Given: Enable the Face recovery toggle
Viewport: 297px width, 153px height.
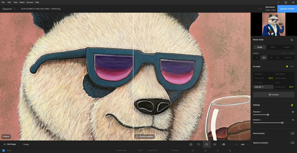Looking at the screenshot, I should tap(292, 133).
